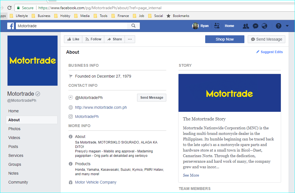Click the Motortrade profile picture
Screen dimensions: 295x193
[33, 61]
